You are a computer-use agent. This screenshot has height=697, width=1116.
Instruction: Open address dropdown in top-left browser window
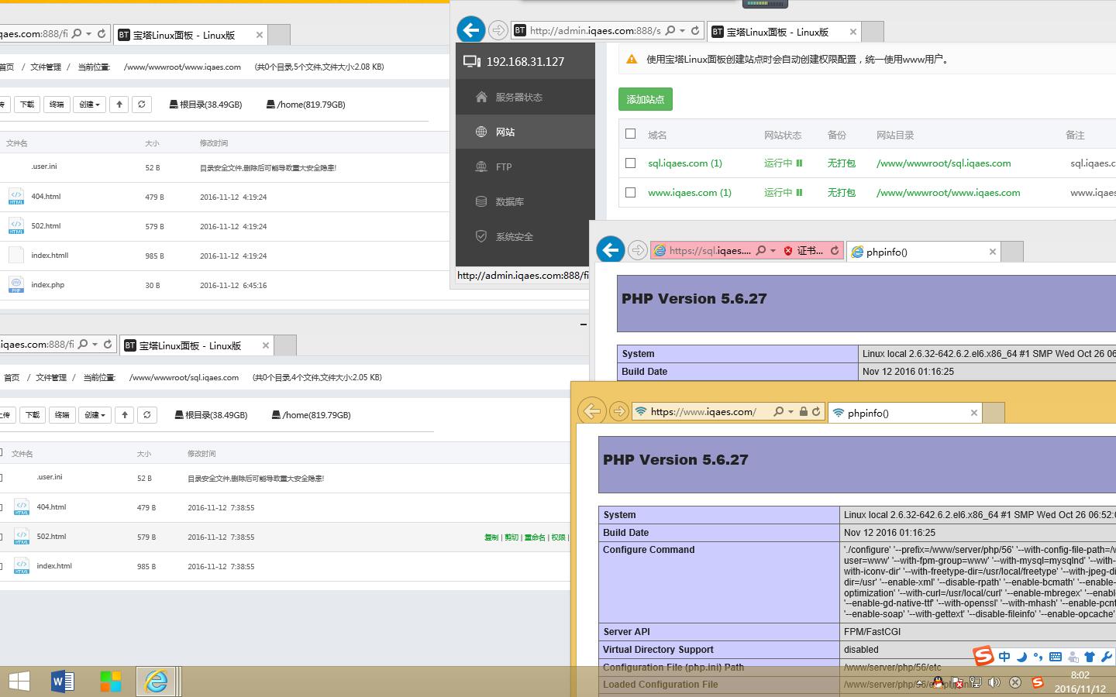click(88, 34)
